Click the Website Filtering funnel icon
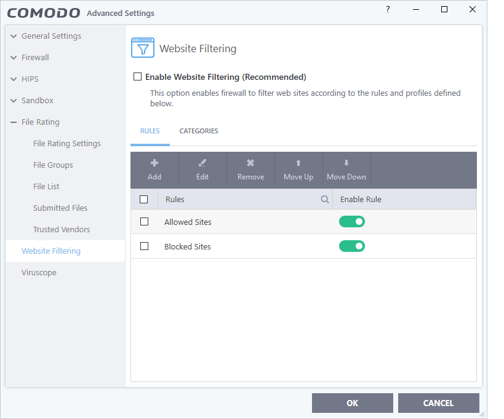The height and width of the screenshot is (419, 504). (142, 49)
